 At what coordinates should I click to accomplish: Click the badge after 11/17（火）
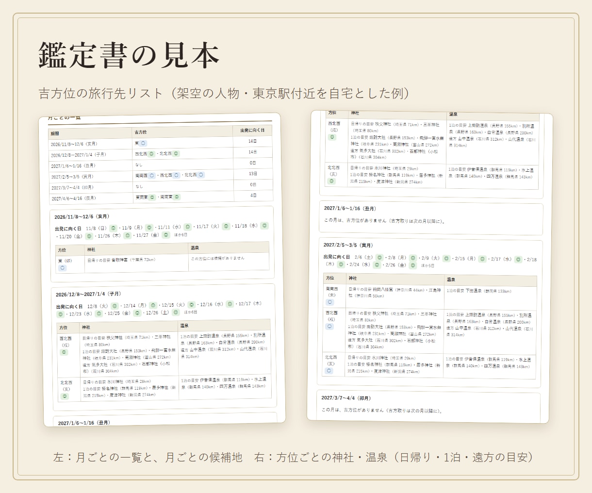click(x=226, y=226)
